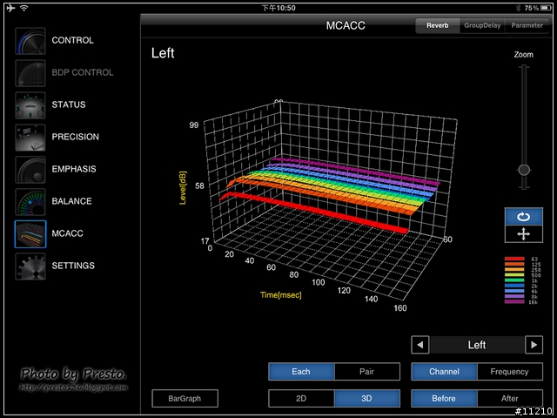
Task: Switch to the GroupDelay tab
Action: 482,25
